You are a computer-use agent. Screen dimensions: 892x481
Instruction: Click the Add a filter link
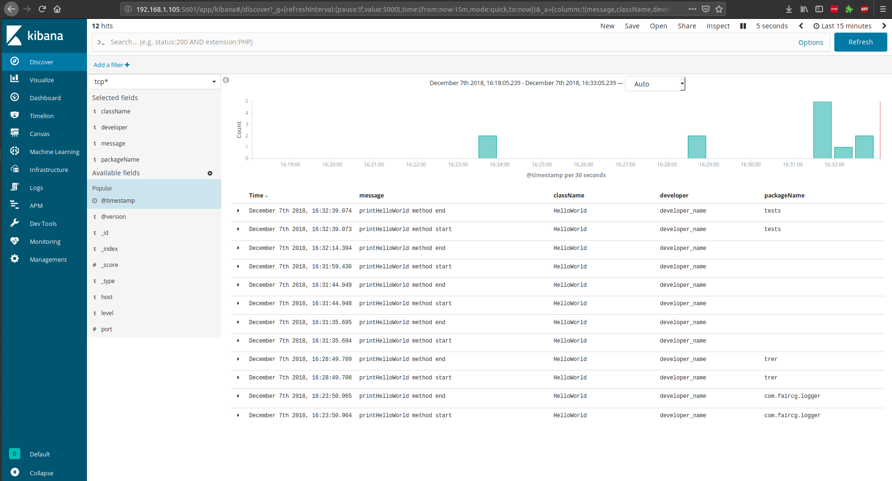point(112,65)
